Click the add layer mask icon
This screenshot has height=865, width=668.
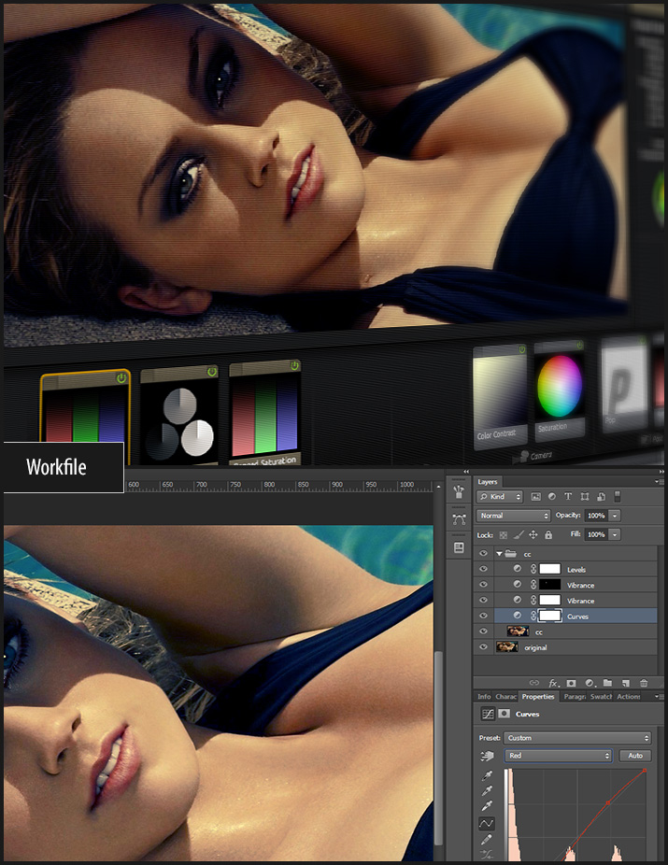(571, 683)
